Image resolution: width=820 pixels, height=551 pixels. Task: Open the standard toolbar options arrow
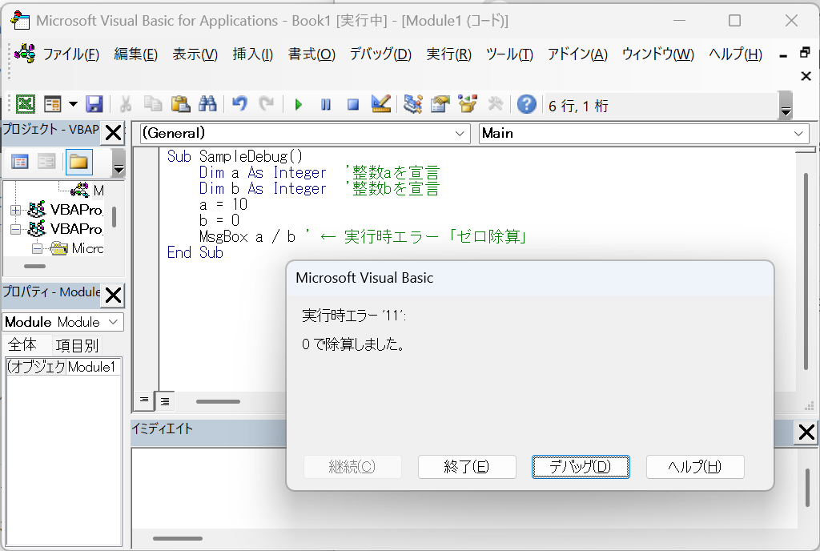(786, 105)
